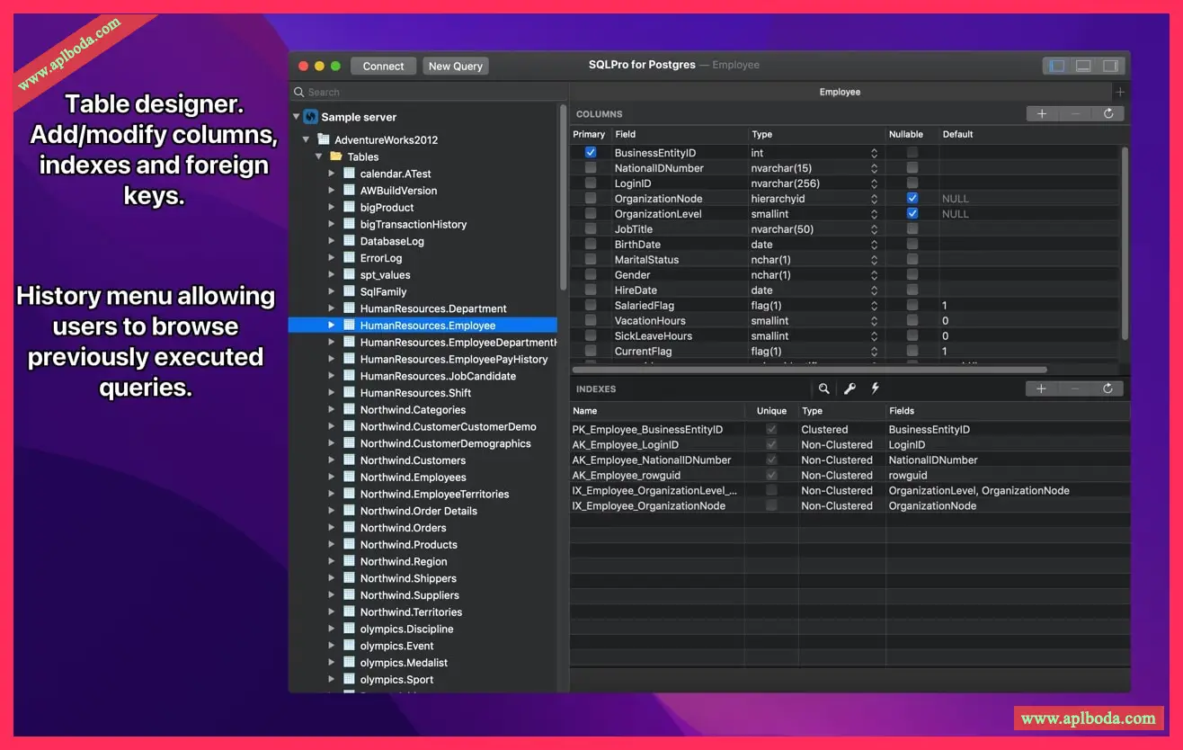
Task: Click the Tables folder icon
Action: click(336, 156)
